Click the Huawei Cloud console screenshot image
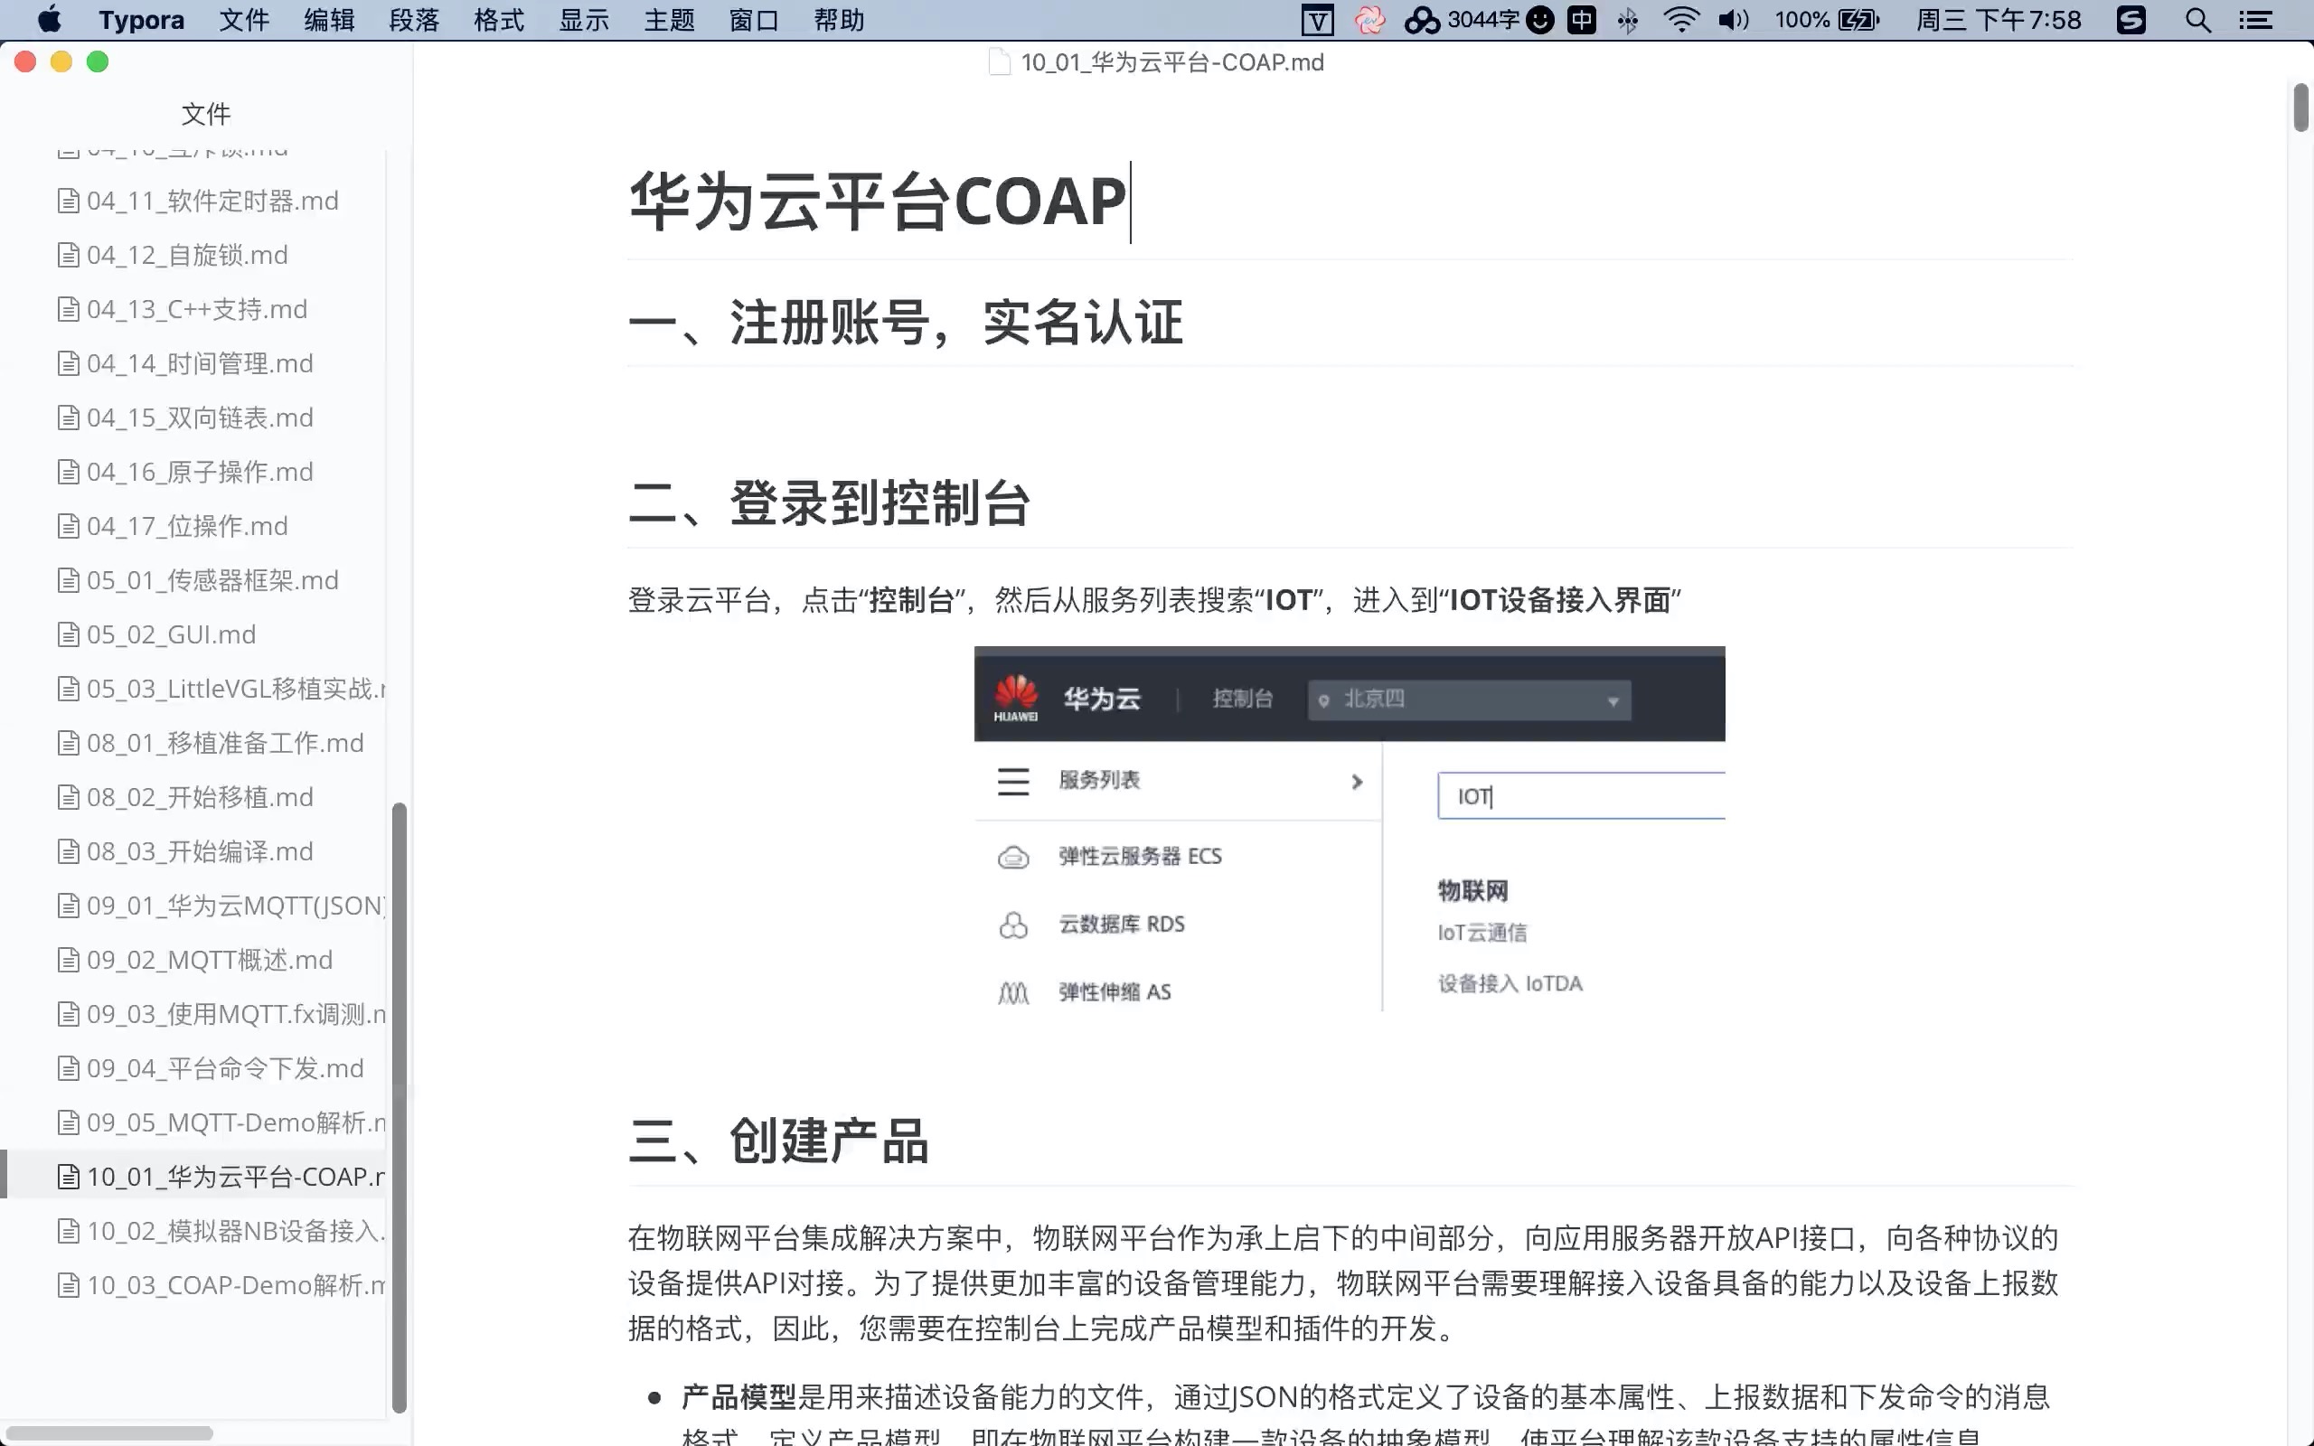The width and height of the screenshot is (2314, 1446). [1350, 829]
